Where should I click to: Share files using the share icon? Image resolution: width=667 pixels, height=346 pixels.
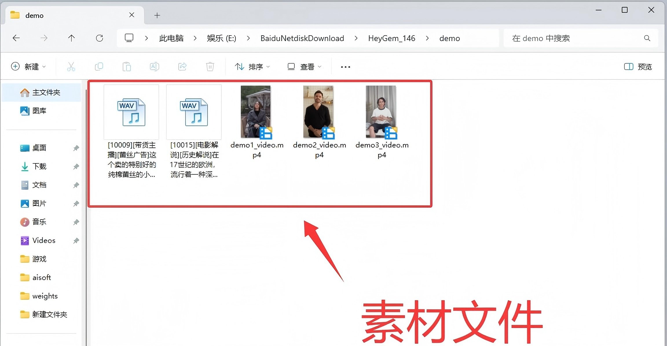[182, 67]
